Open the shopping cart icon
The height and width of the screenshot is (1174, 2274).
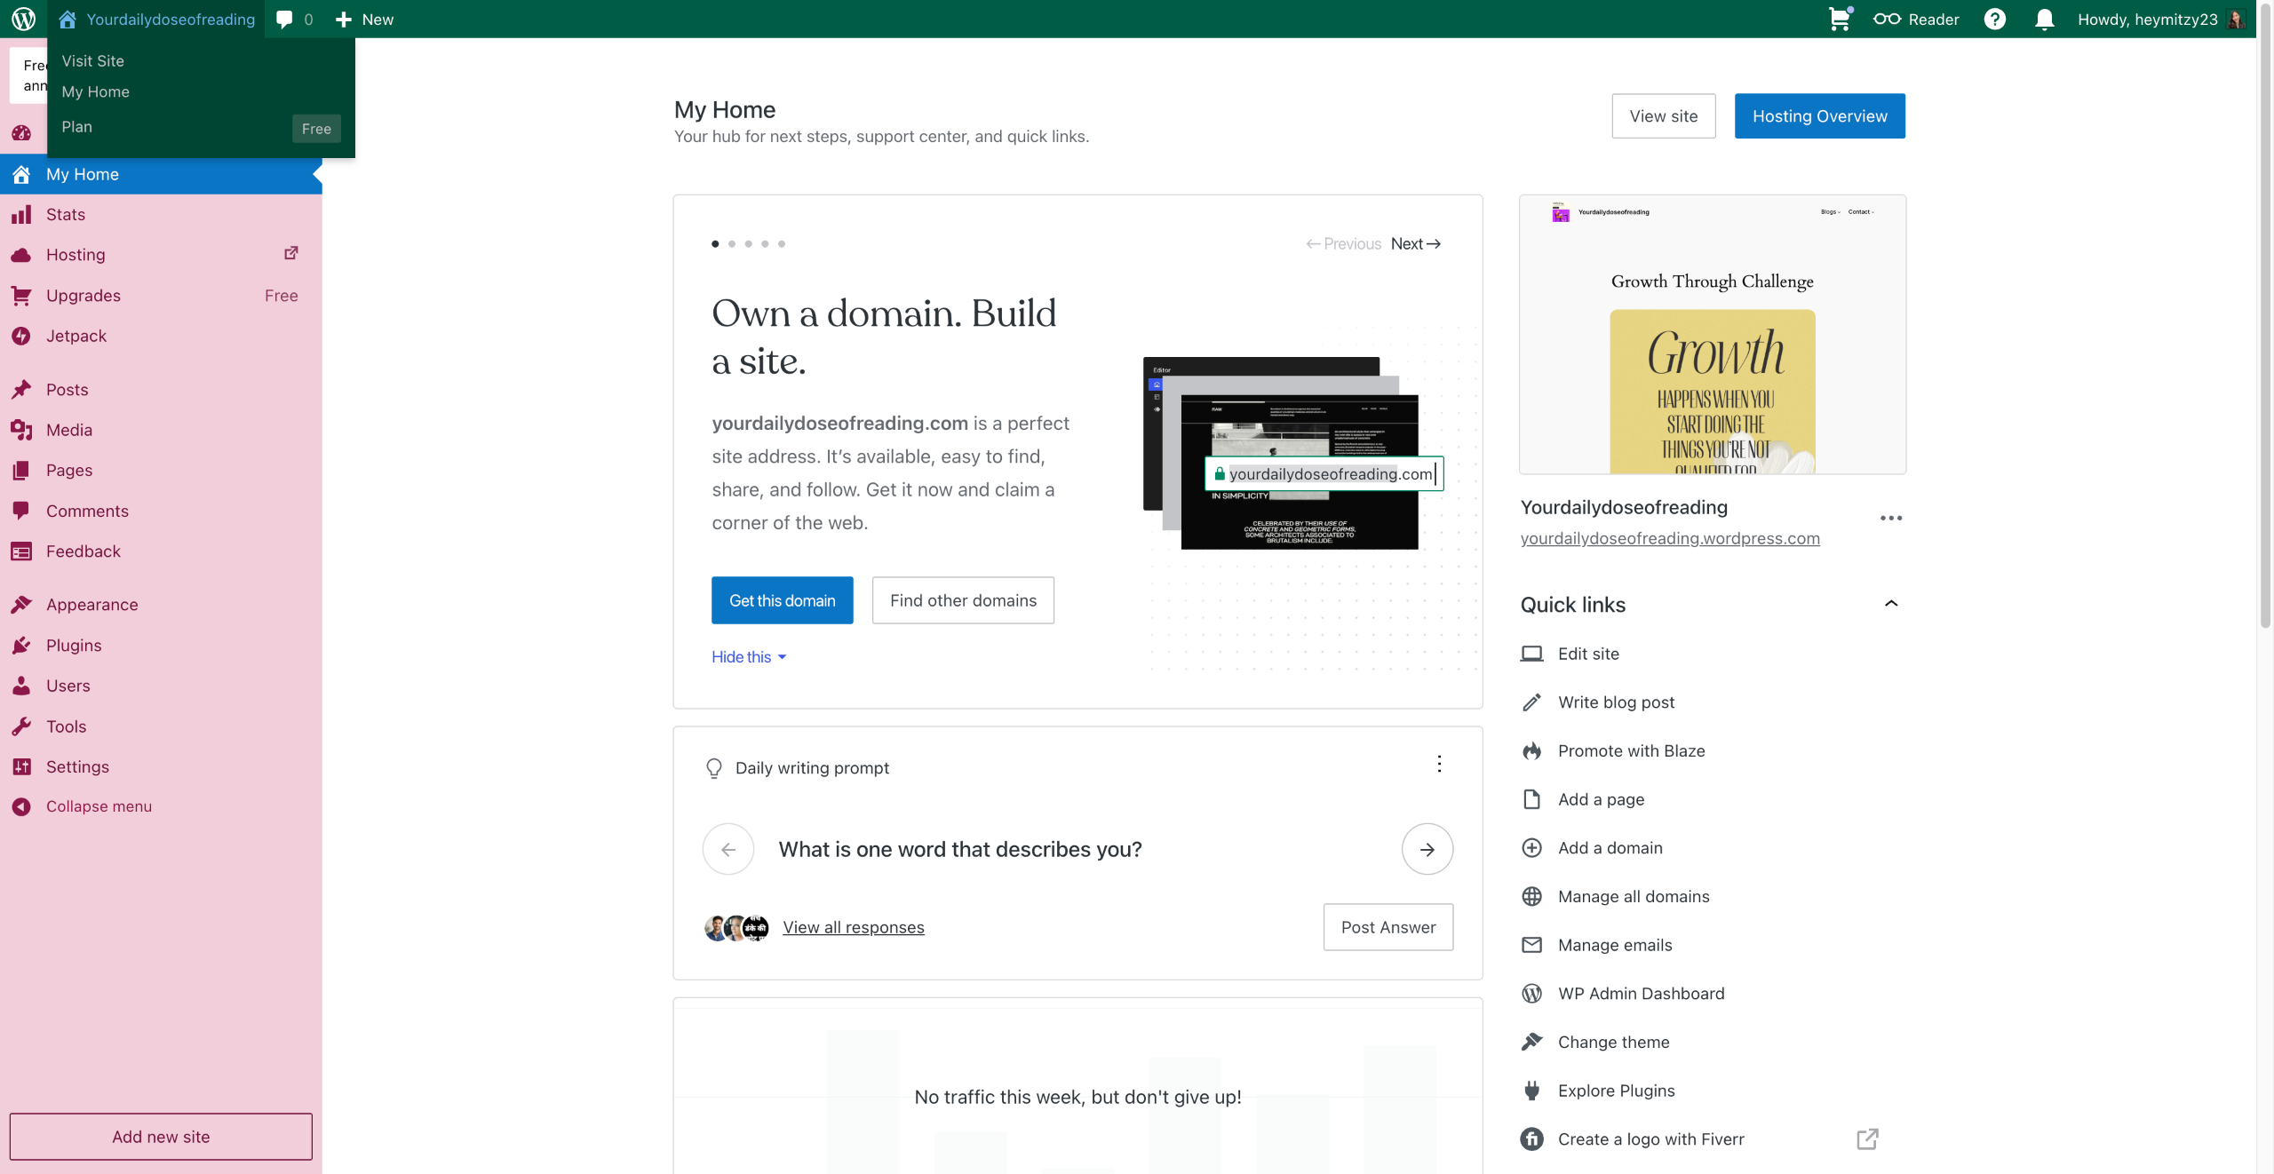coord(1839,19)
